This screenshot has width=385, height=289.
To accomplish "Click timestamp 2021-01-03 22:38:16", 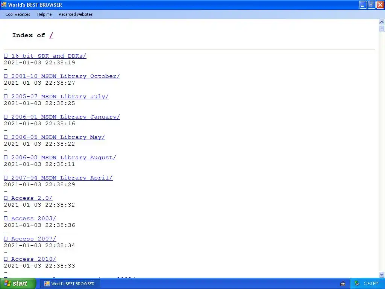I will pos(39,123).
